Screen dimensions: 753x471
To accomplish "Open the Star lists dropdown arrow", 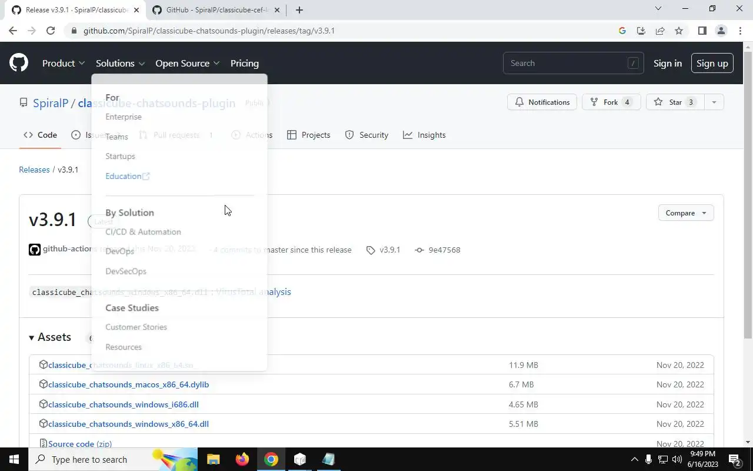I will click(x=714, y=102).
